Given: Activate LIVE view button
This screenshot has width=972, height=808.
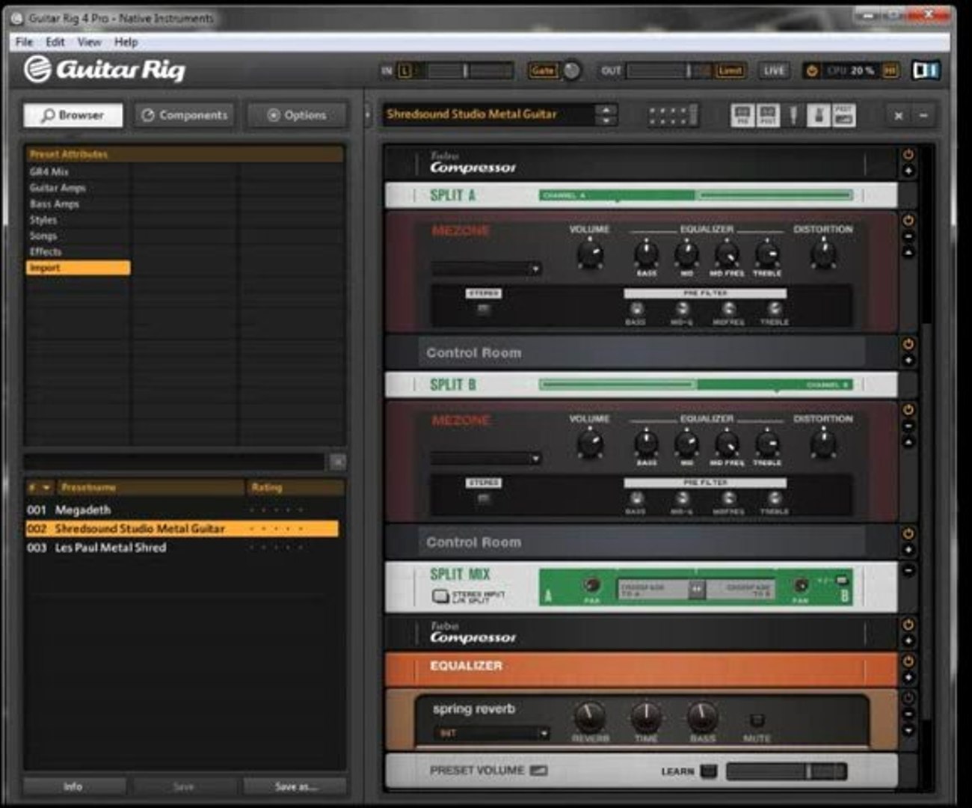Looking at the screenshot, I should 774,70.
